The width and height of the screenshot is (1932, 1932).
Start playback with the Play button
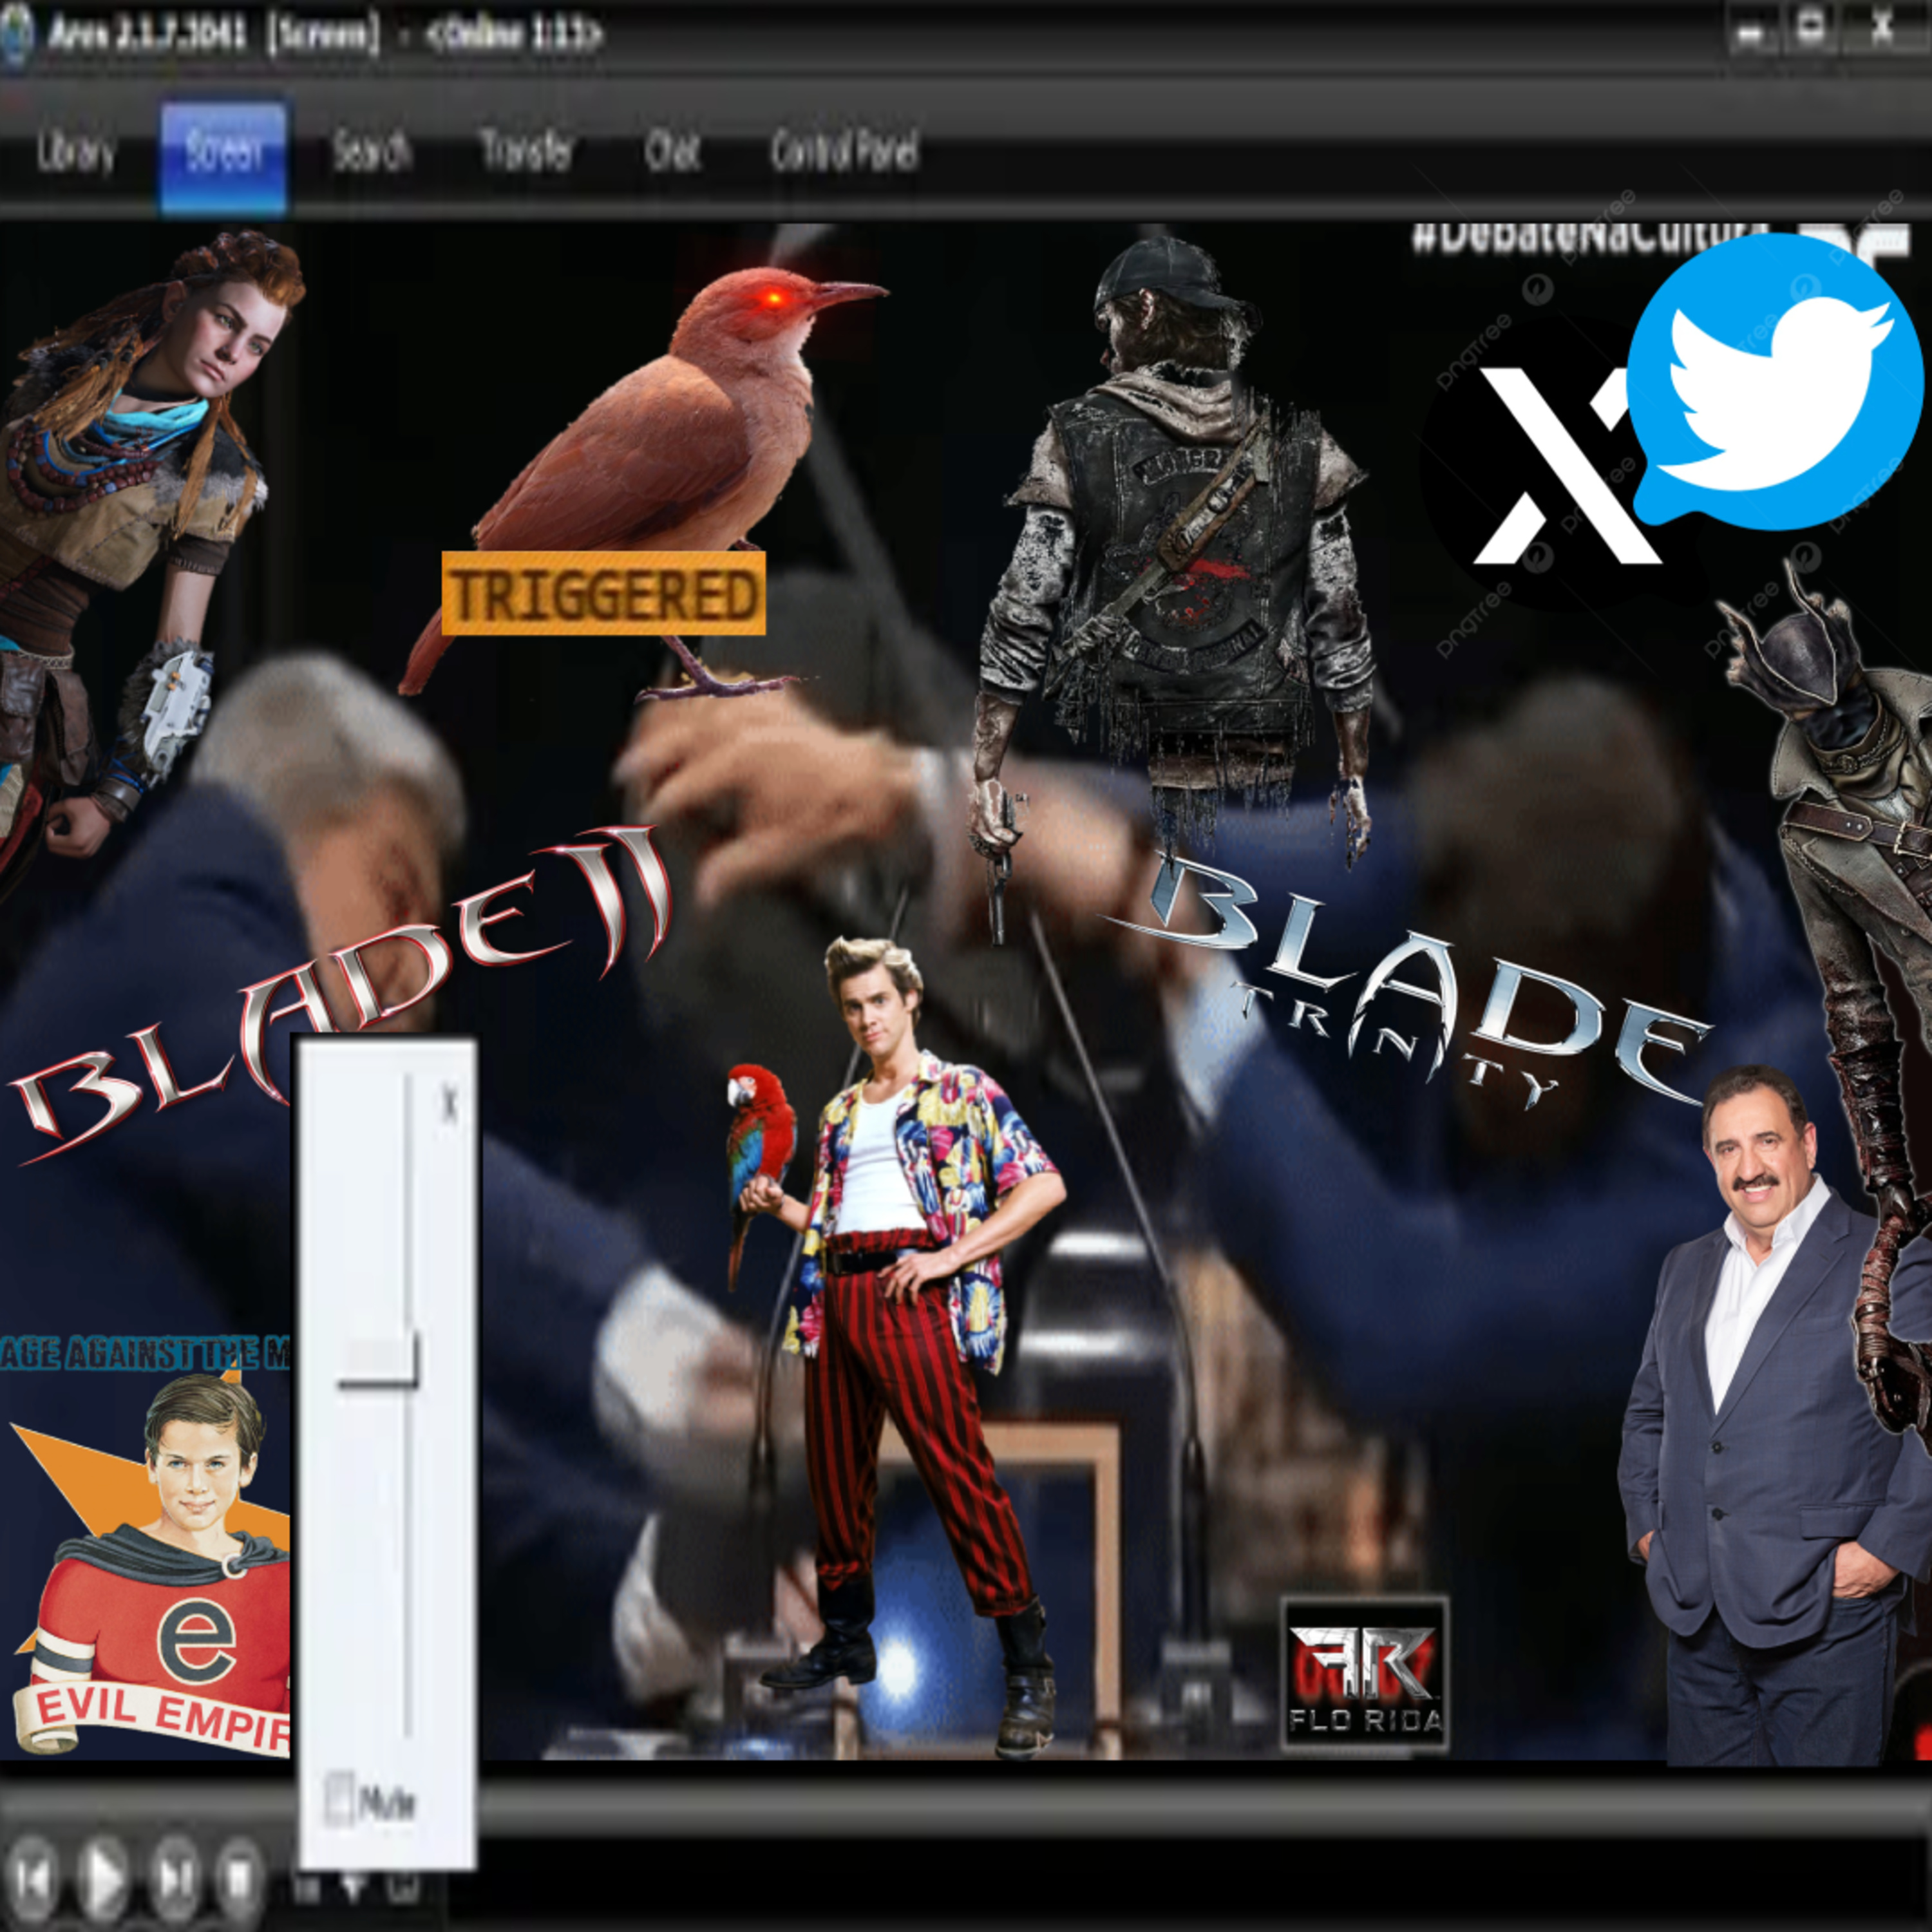(103, 1878)
